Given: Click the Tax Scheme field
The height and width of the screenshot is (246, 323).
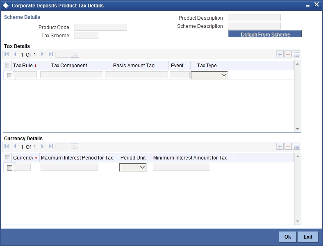Looking at the screenshot, I should click(x=86, y=35).
